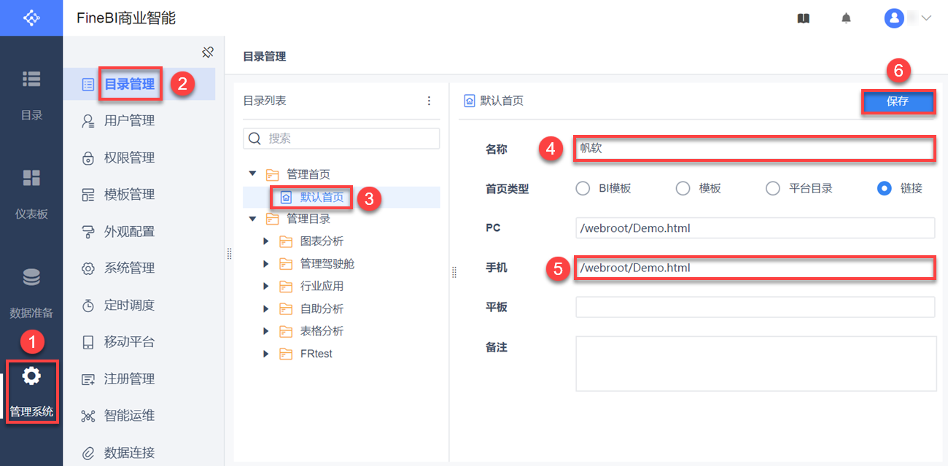Click the 目录 list icon
948x466 pixels.
[31, 79]
